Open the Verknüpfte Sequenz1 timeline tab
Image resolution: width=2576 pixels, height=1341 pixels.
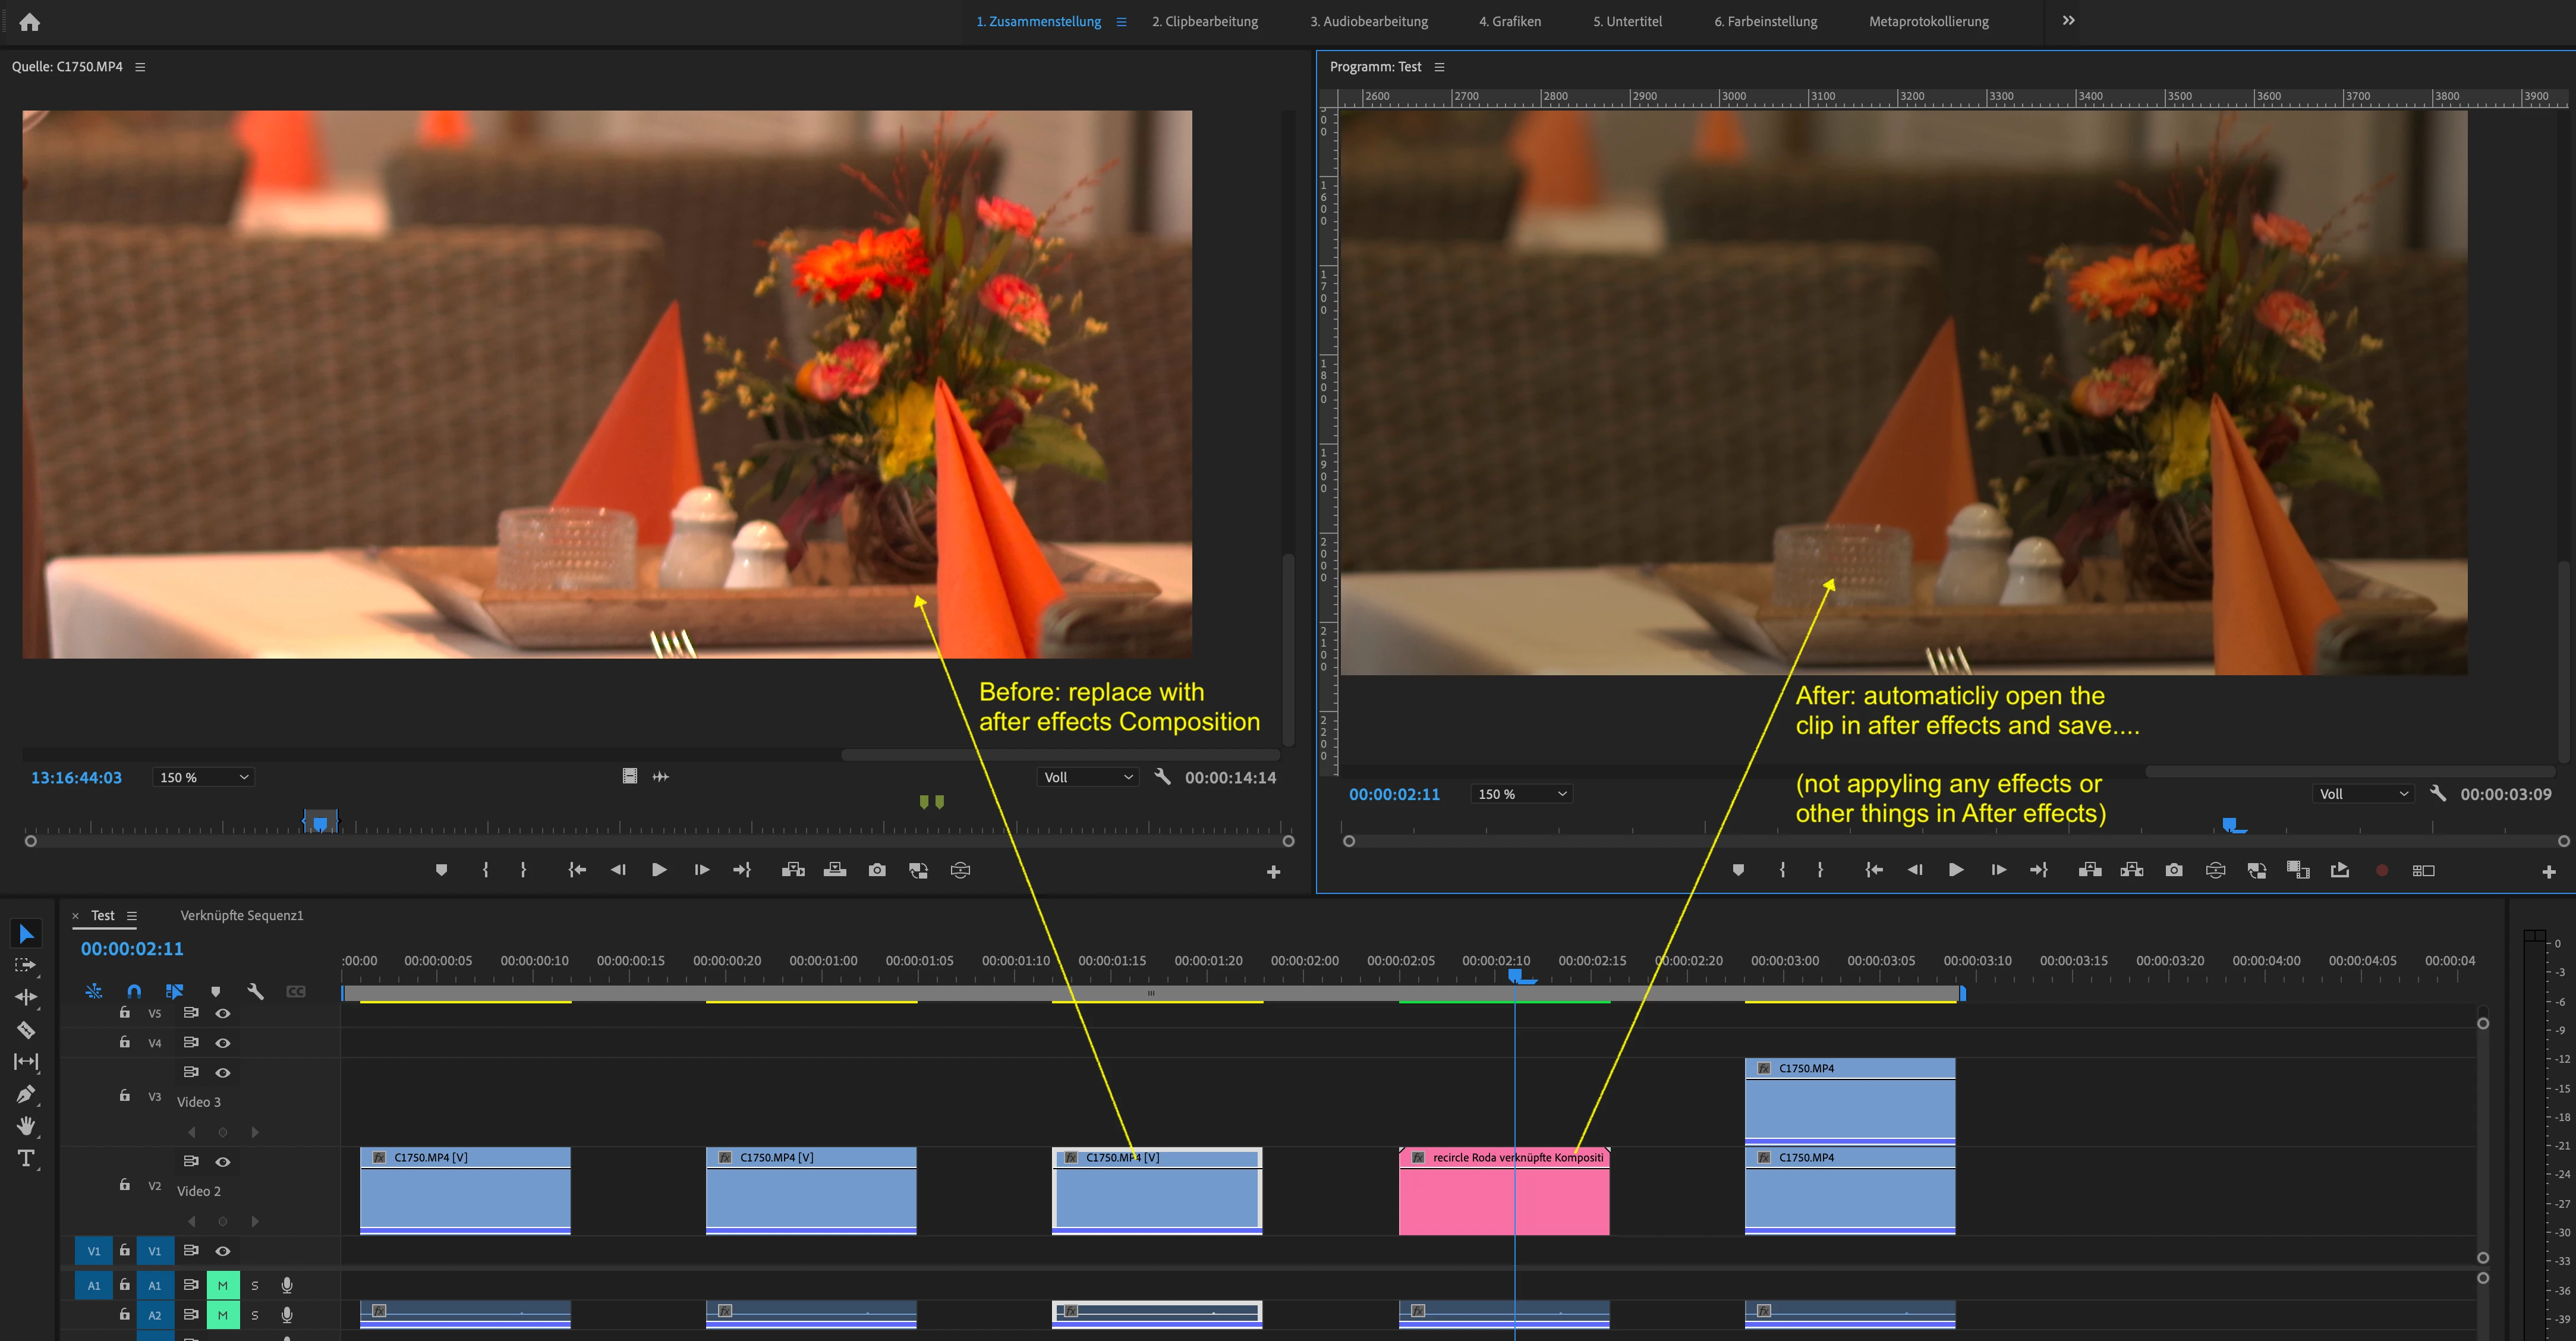click(241, 915)
